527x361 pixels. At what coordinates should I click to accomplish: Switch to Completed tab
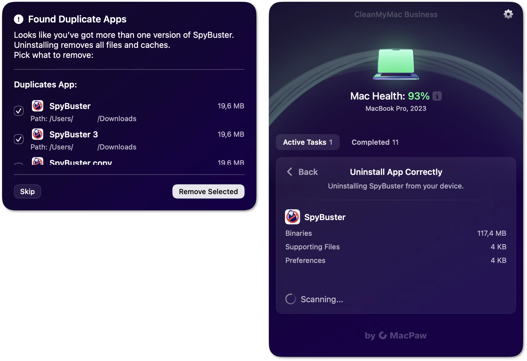coord(375,142)
